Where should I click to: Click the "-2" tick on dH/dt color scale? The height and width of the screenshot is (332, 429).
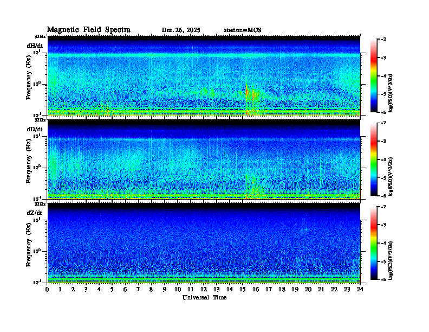[x=383, y=40]
